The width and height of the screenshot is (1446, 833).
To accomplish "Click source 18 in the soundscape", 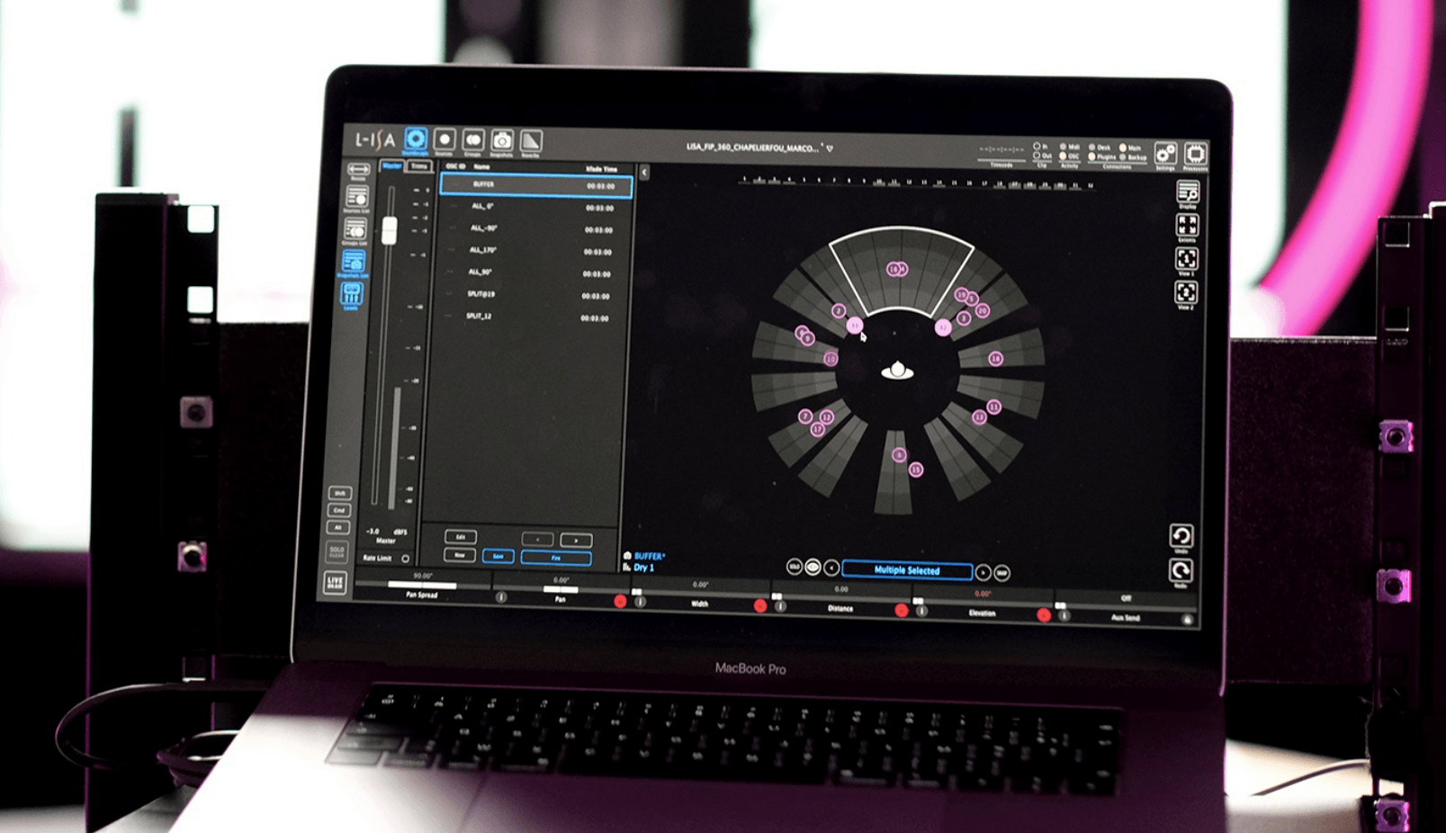I will (995, 359).
